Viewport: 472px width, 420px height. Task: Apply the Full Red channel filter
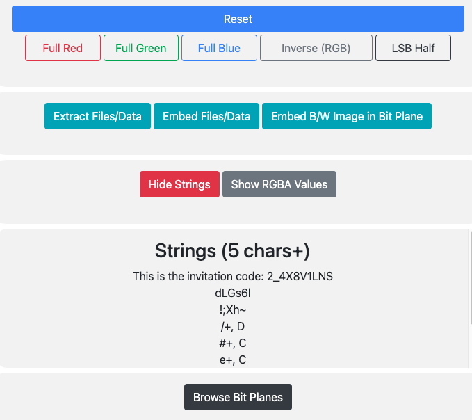coord(63,48)
